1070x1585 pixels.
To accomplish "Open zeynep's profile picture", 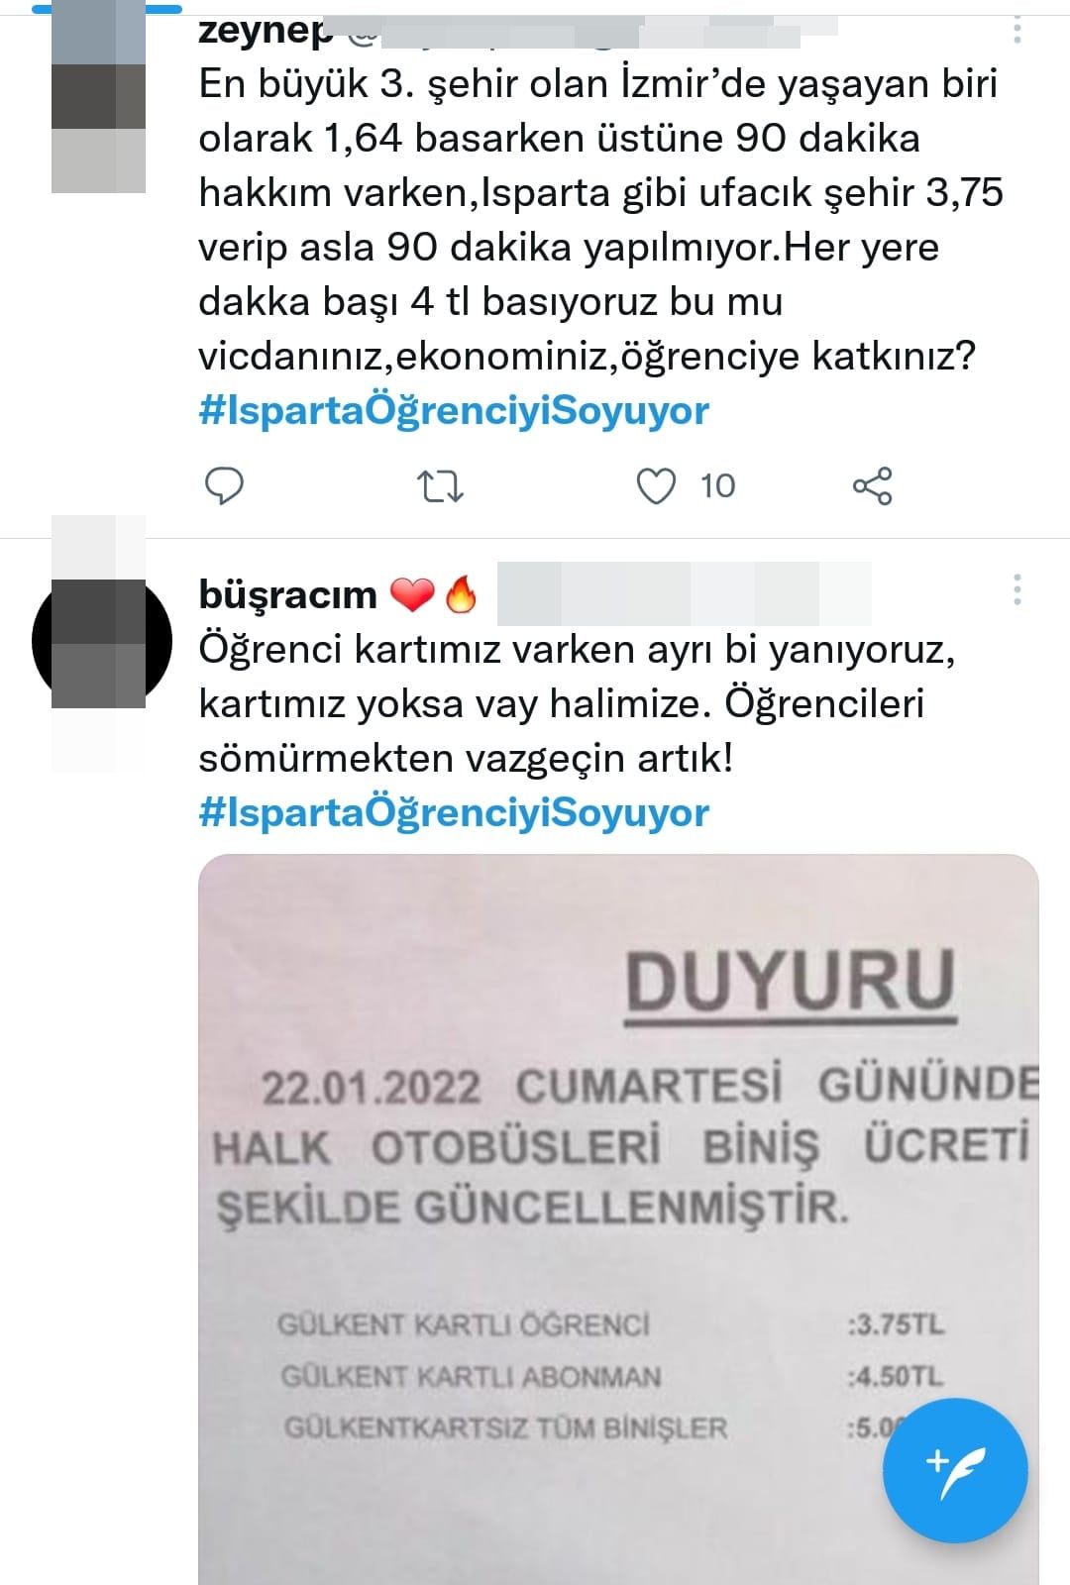I will tap(98, 96).
